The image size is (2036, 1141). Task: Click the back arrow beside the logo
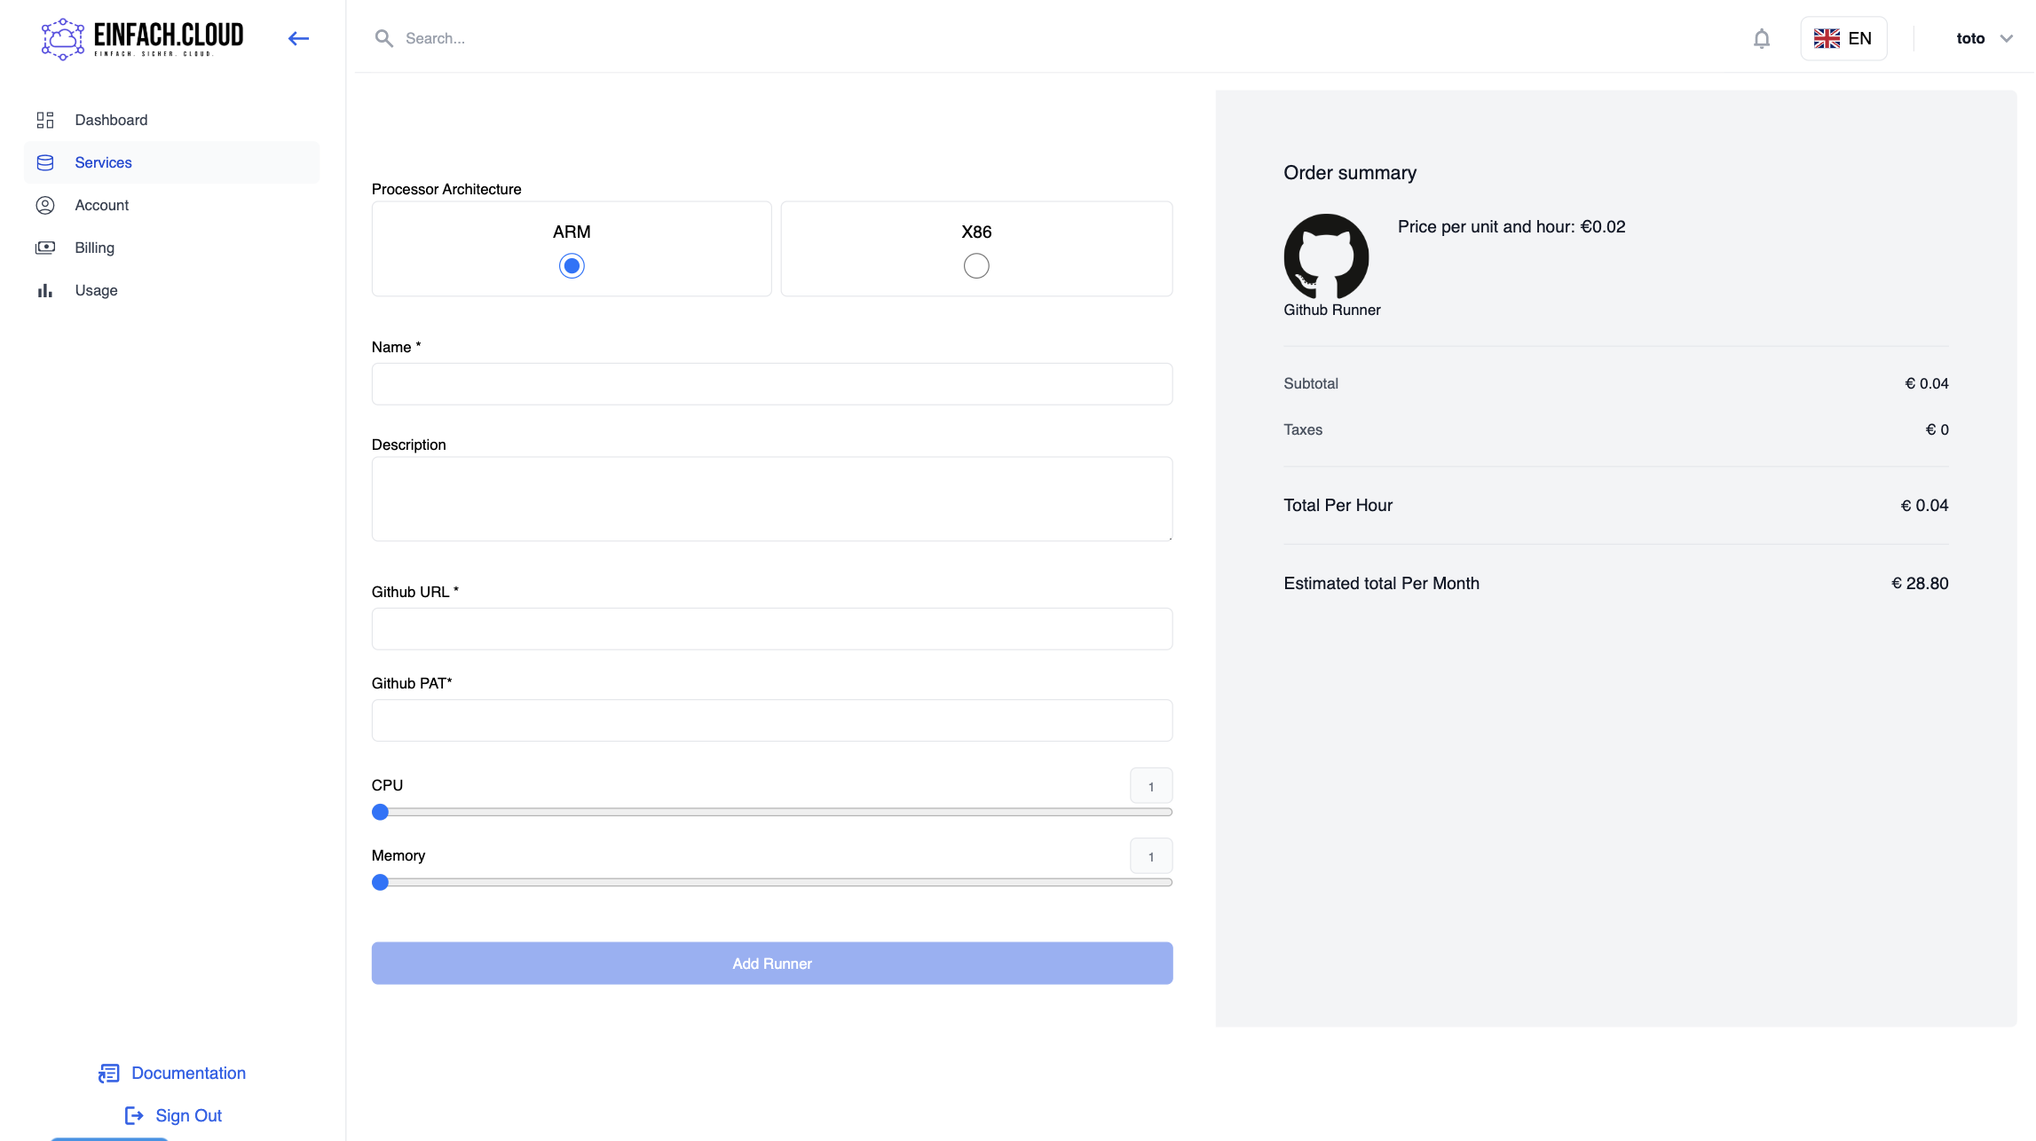(298, 38)
